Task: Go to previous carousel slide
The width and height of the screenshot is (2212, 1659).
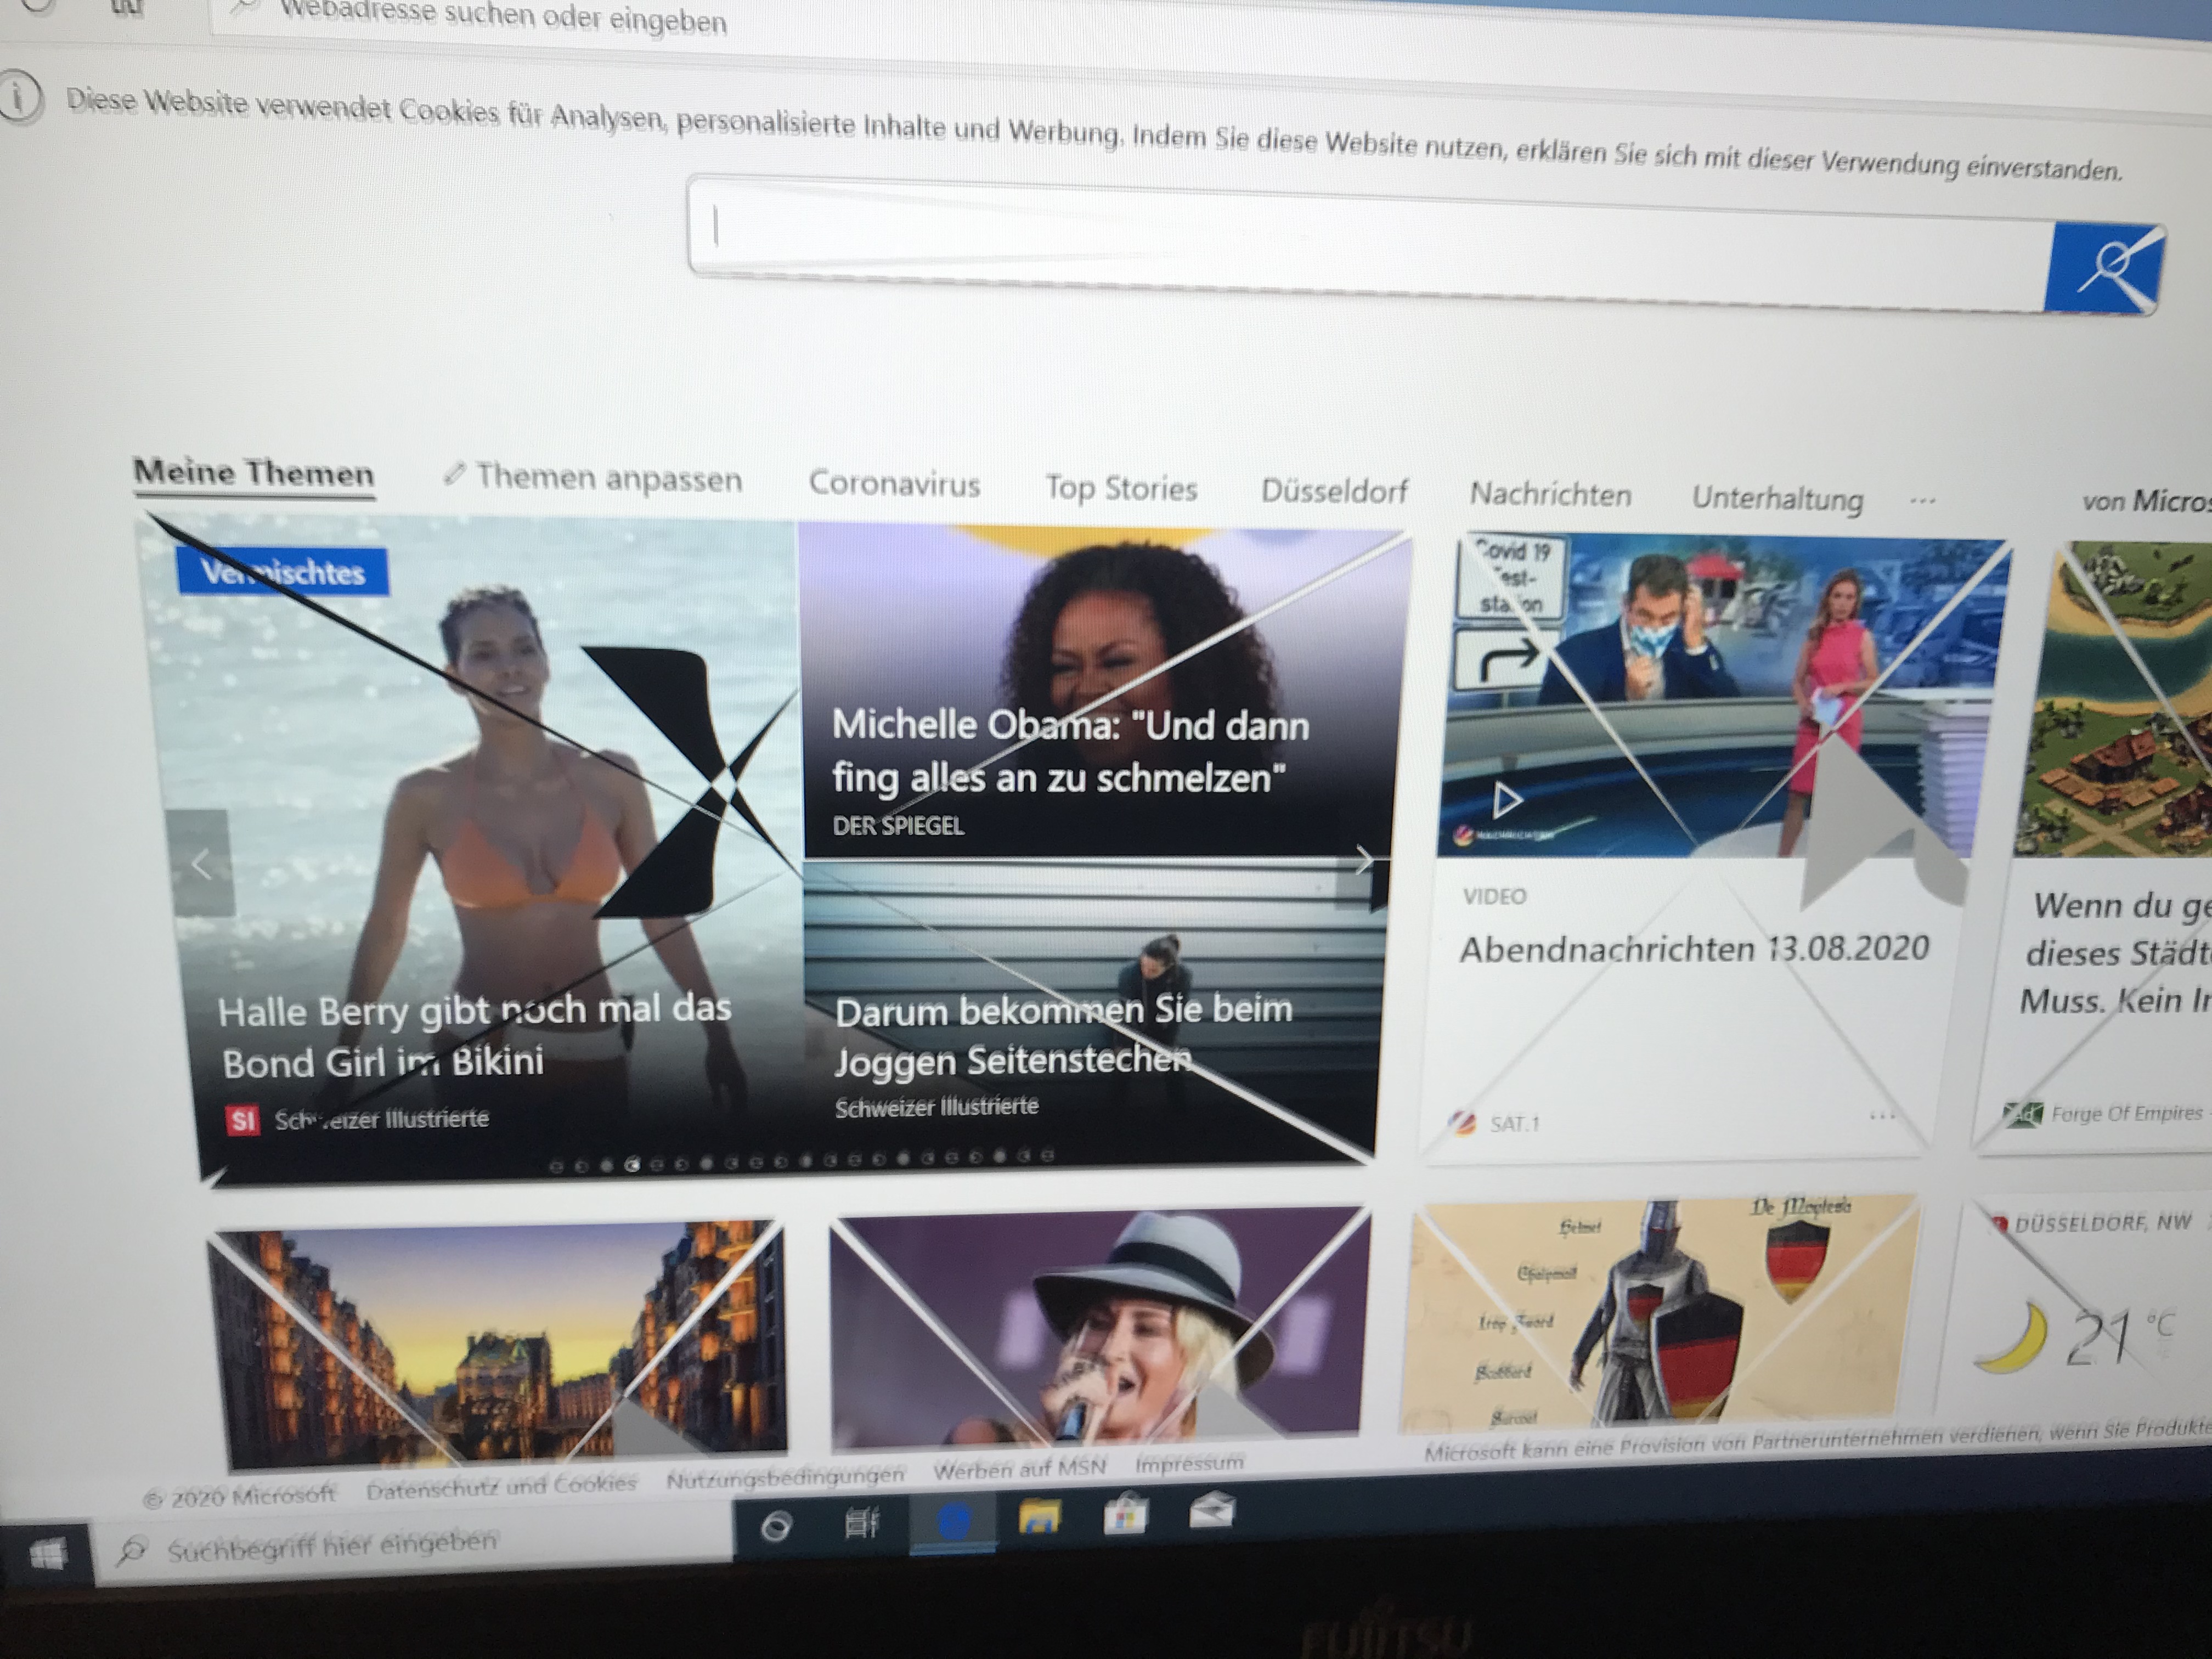Action: [202, 864]
